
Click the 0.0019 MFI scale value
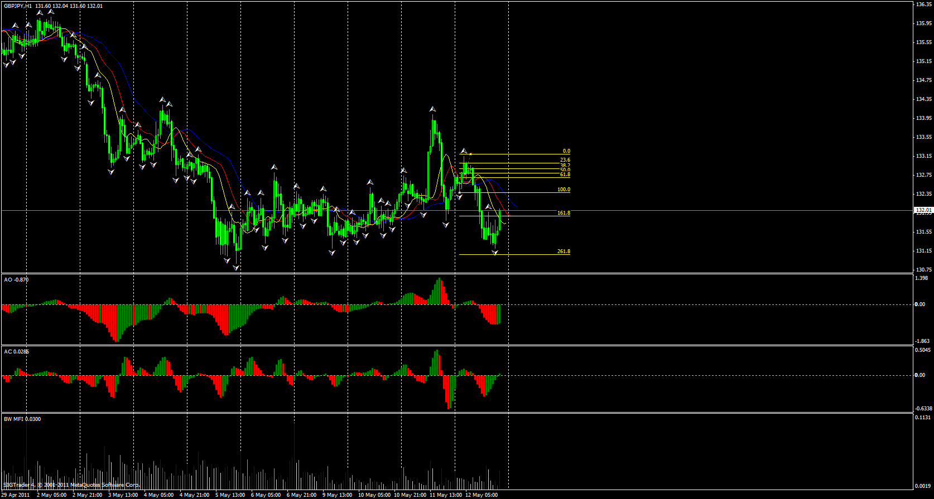(923, 486)
